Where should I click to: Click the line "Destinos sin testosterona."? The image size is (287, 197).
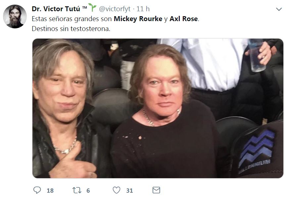click(x=71, y=29)
